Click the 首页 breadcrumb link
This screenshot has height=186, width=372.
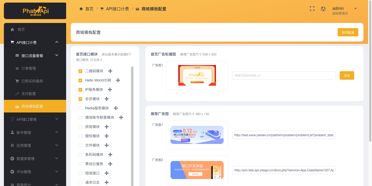coord(89,9)
